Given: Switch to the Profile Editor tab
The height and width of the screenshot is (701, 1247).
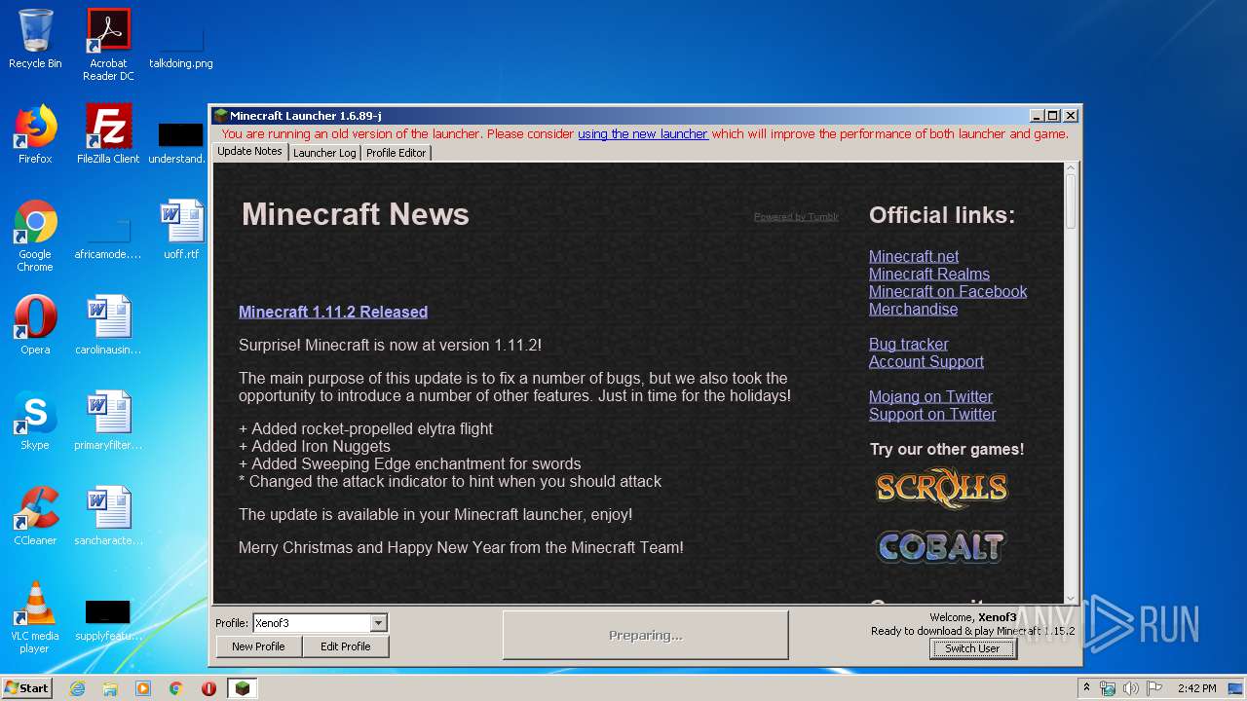Looking at the screenshot, I should (x=396, y=153).
